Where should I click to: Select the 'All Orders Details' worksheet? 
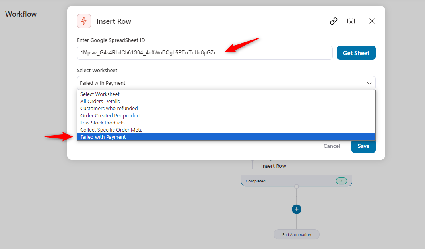(226, 101)
